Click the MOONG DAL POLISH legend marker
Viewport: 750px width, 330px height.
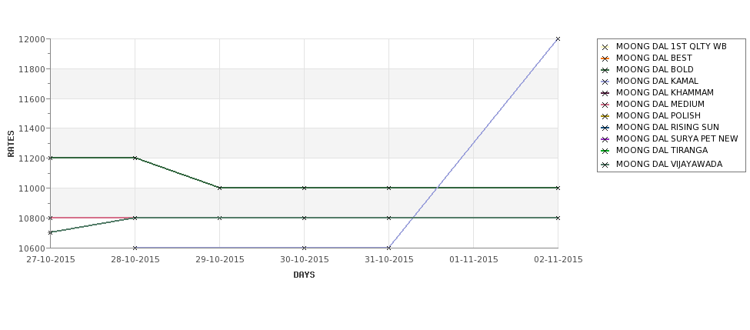tap(605, 117)
